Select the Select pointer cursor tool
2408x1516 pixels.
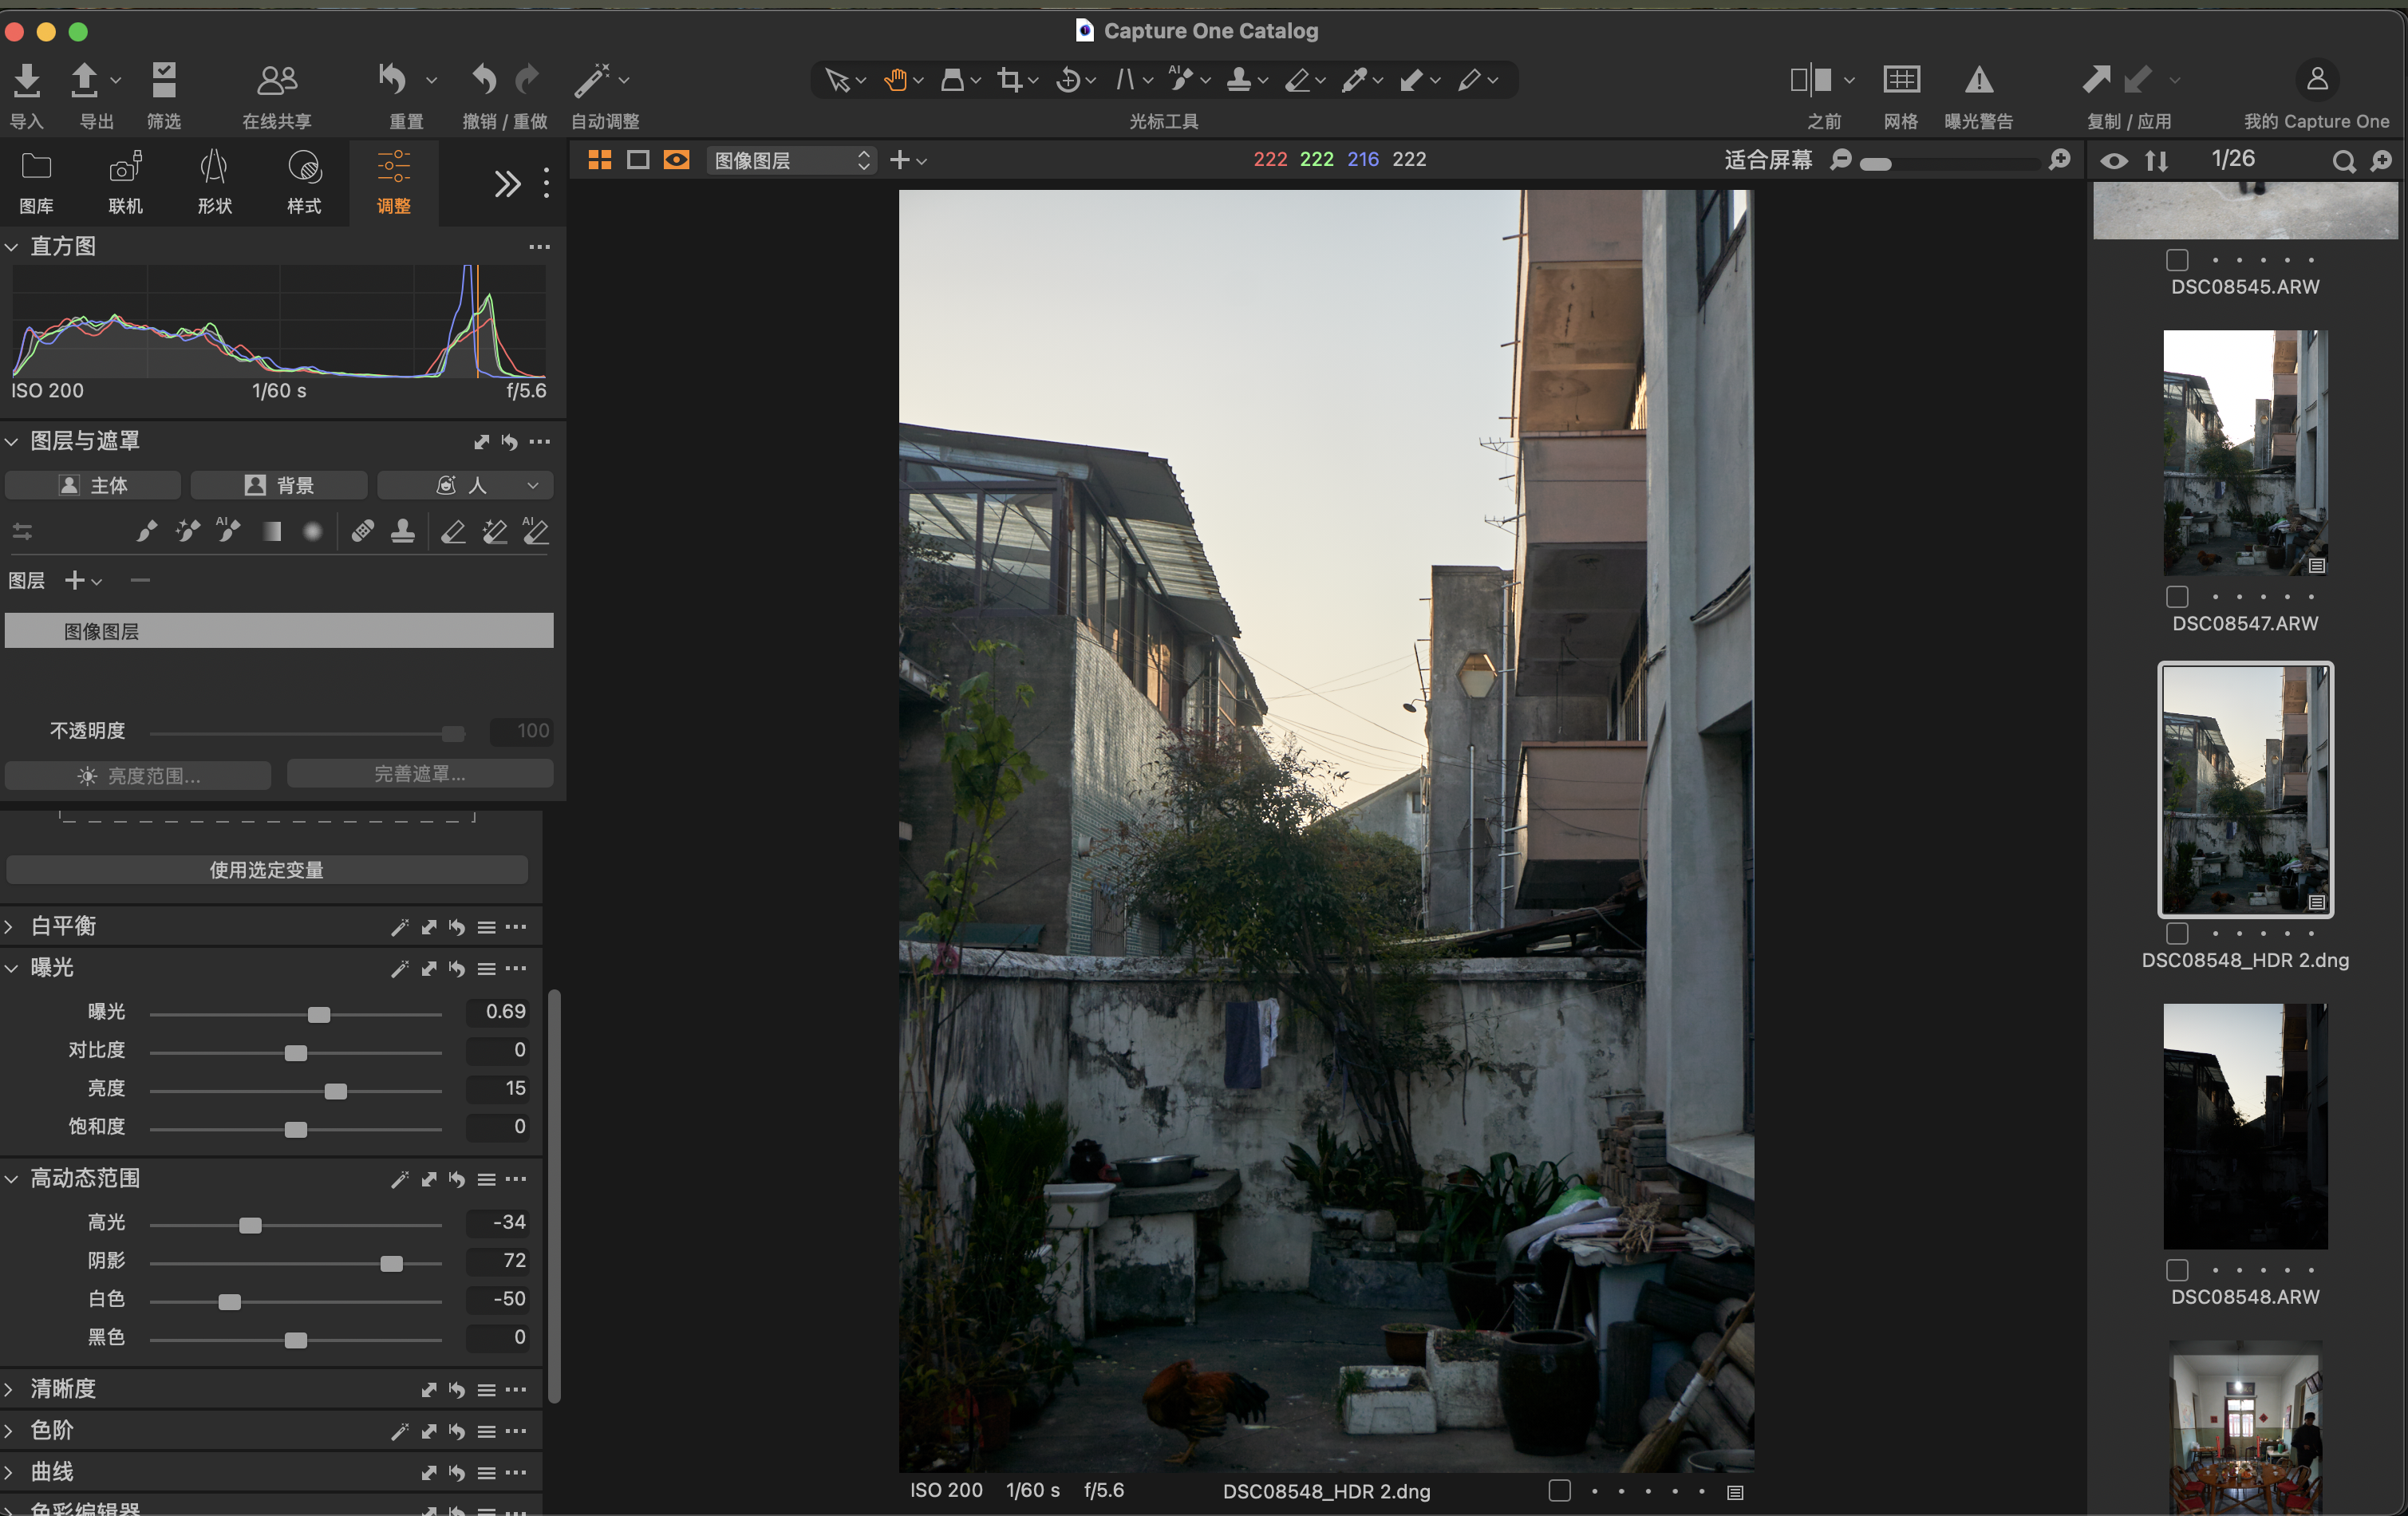[x=837, y=80]
